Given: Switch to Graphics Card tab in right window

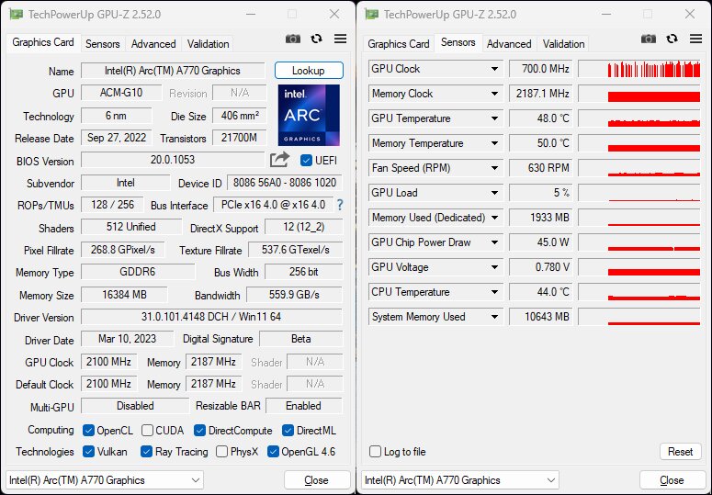Looking at the screenshot, I should 399,44.
